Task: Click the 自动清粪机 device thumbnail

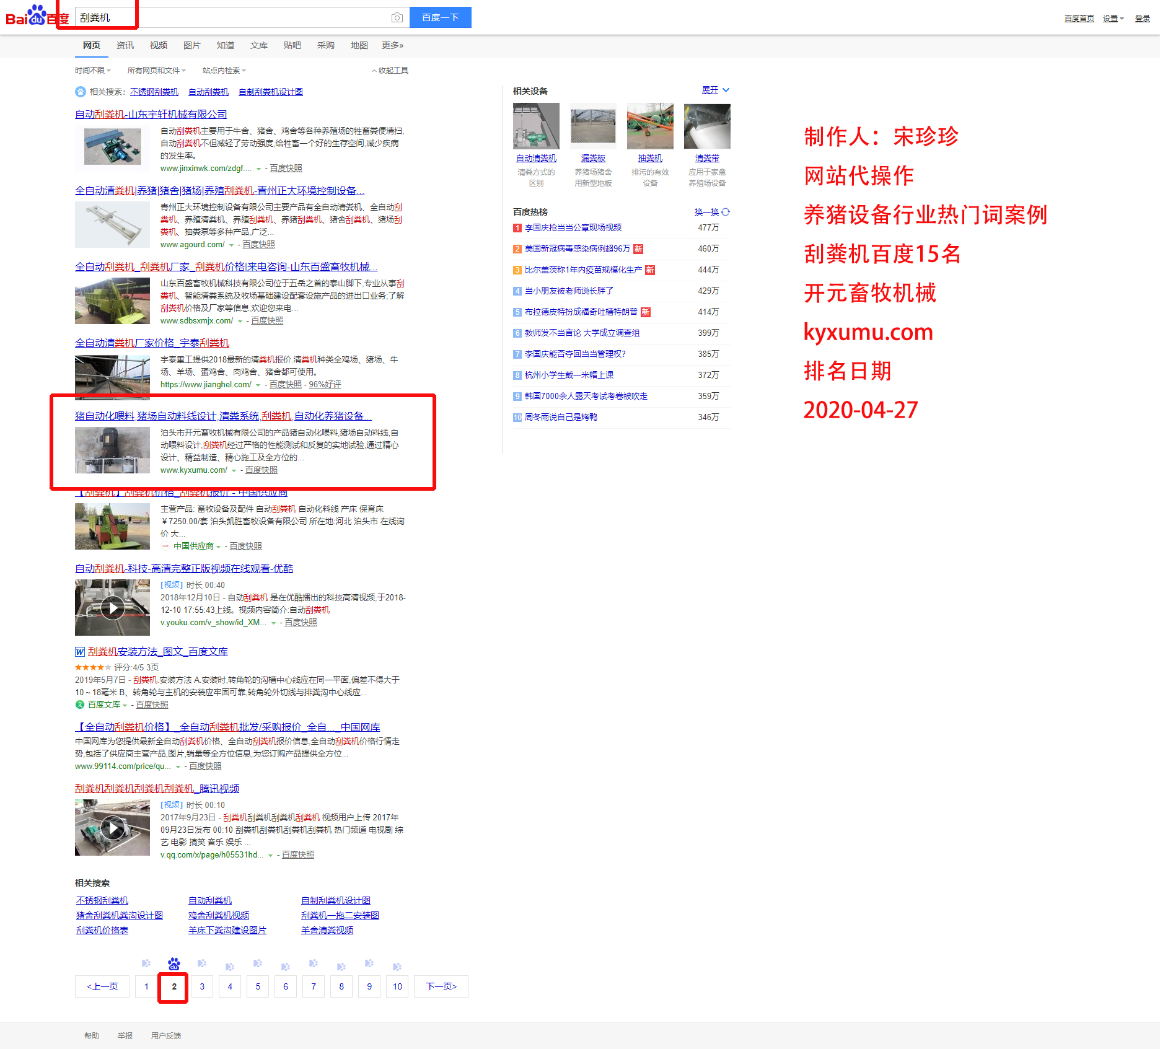Action: [x=536, y=126]
